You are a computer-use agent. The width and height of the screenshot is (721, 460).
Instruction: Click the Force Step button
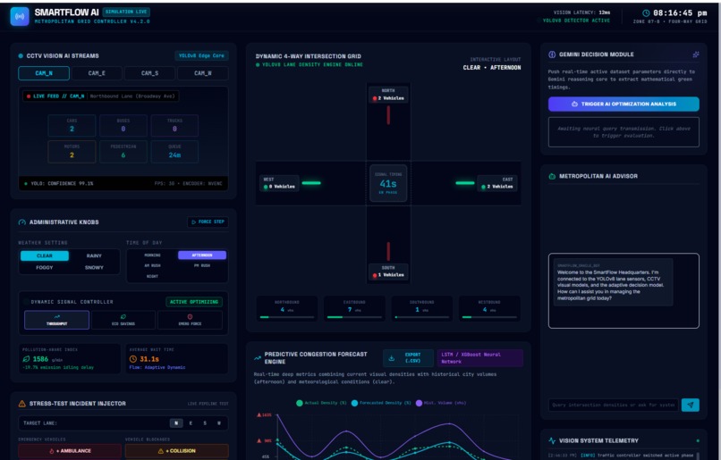click(208, 222)
